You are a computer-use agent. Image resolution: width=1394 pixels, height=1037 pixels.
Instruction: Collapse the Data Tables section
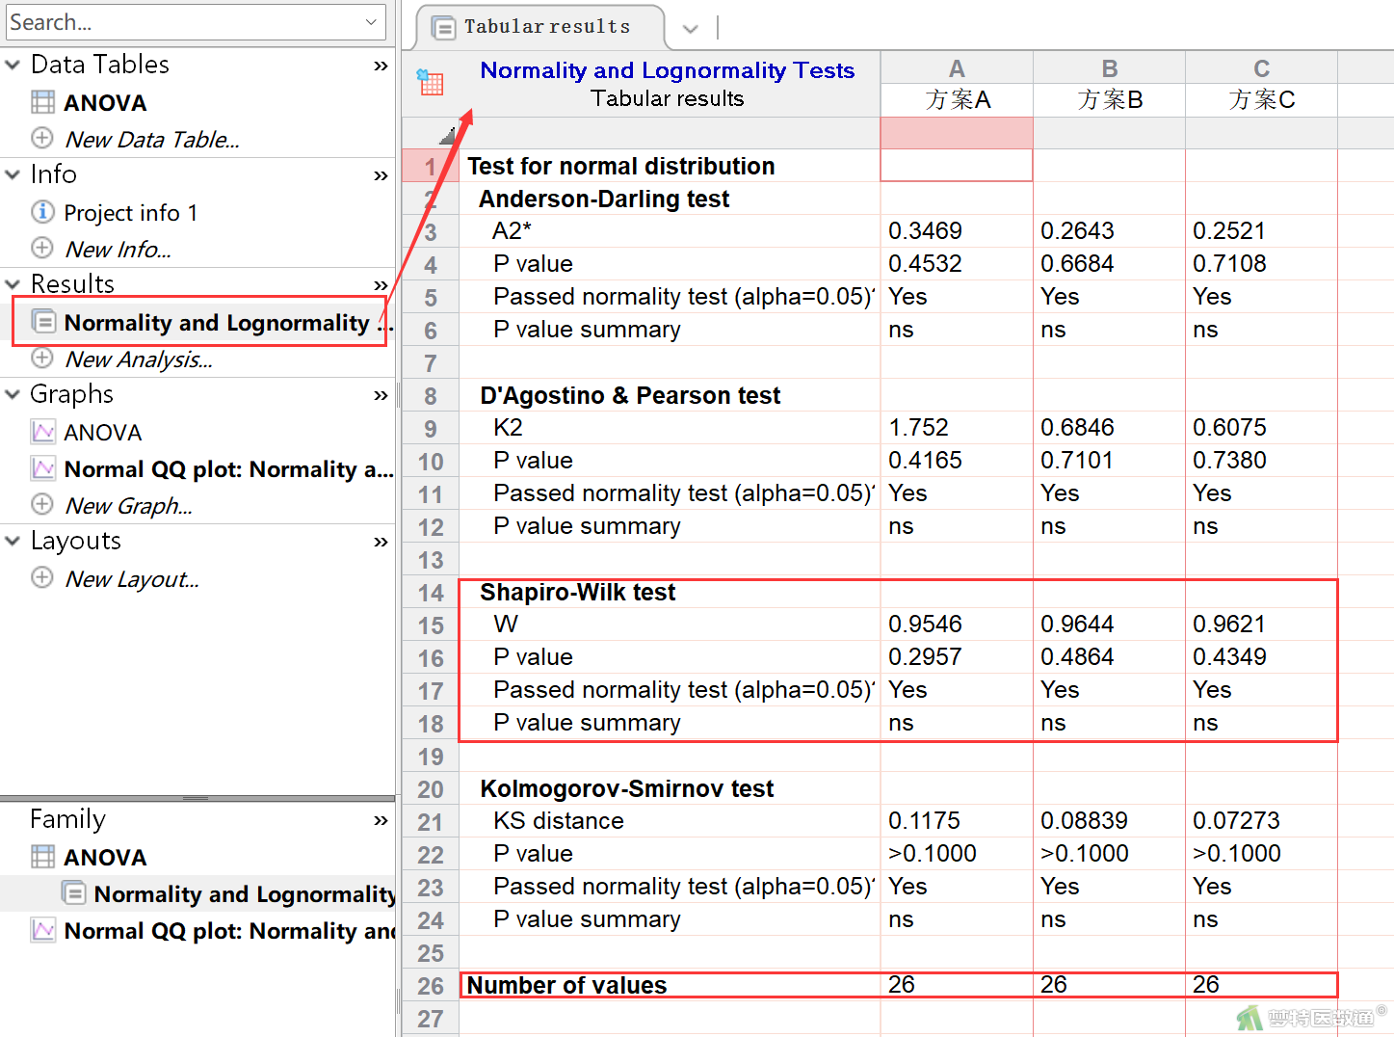click(13, 65)
